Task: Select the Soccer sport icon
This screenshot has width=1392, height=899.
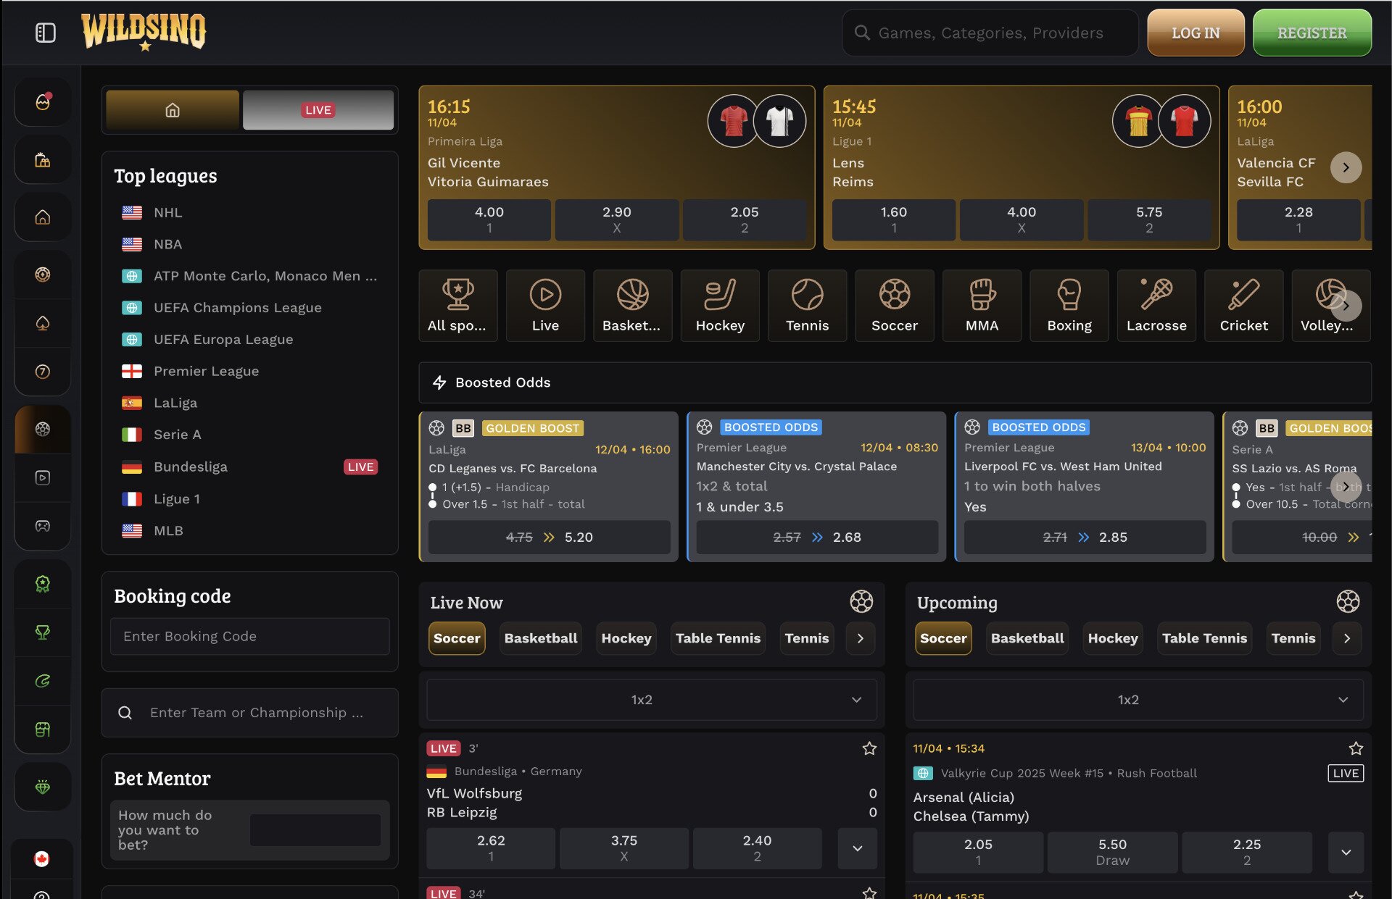Action: pyautogui.click(x=894, y=305)
